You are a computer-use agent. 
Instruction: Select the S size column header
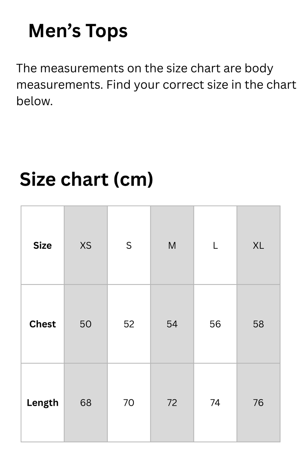[x=129, y=245]
